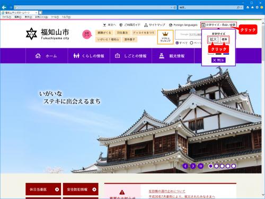Click the castle icon on 観光情報
This screenshot has width=265, height=199.
click(162, 56)
